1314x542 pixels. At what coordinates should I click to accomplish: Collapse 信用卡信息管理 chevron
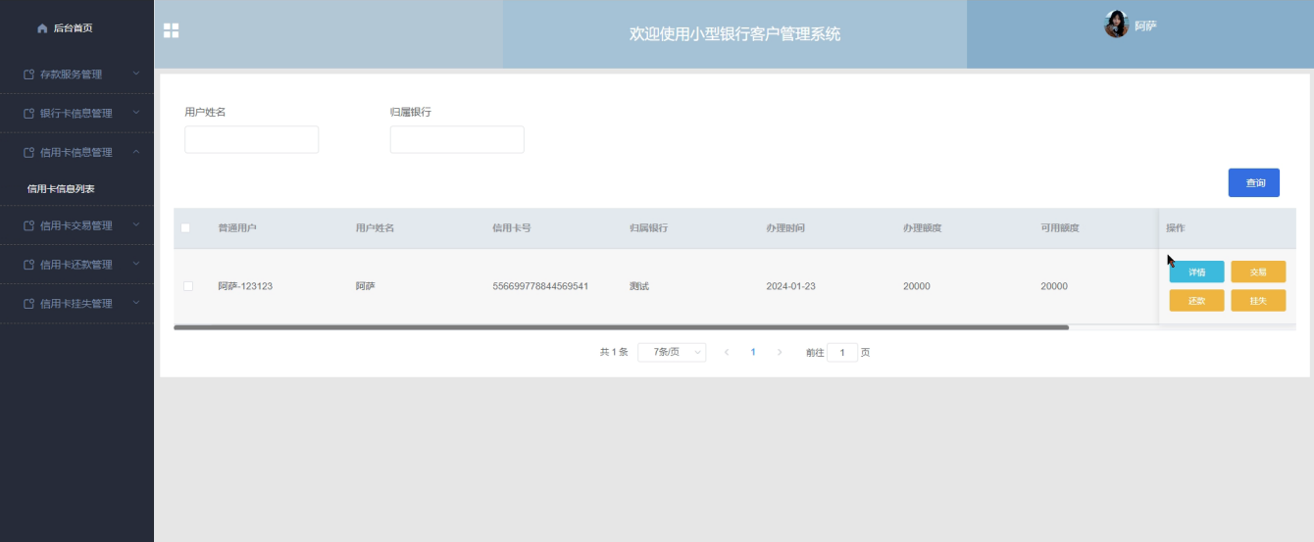[136, 152]
